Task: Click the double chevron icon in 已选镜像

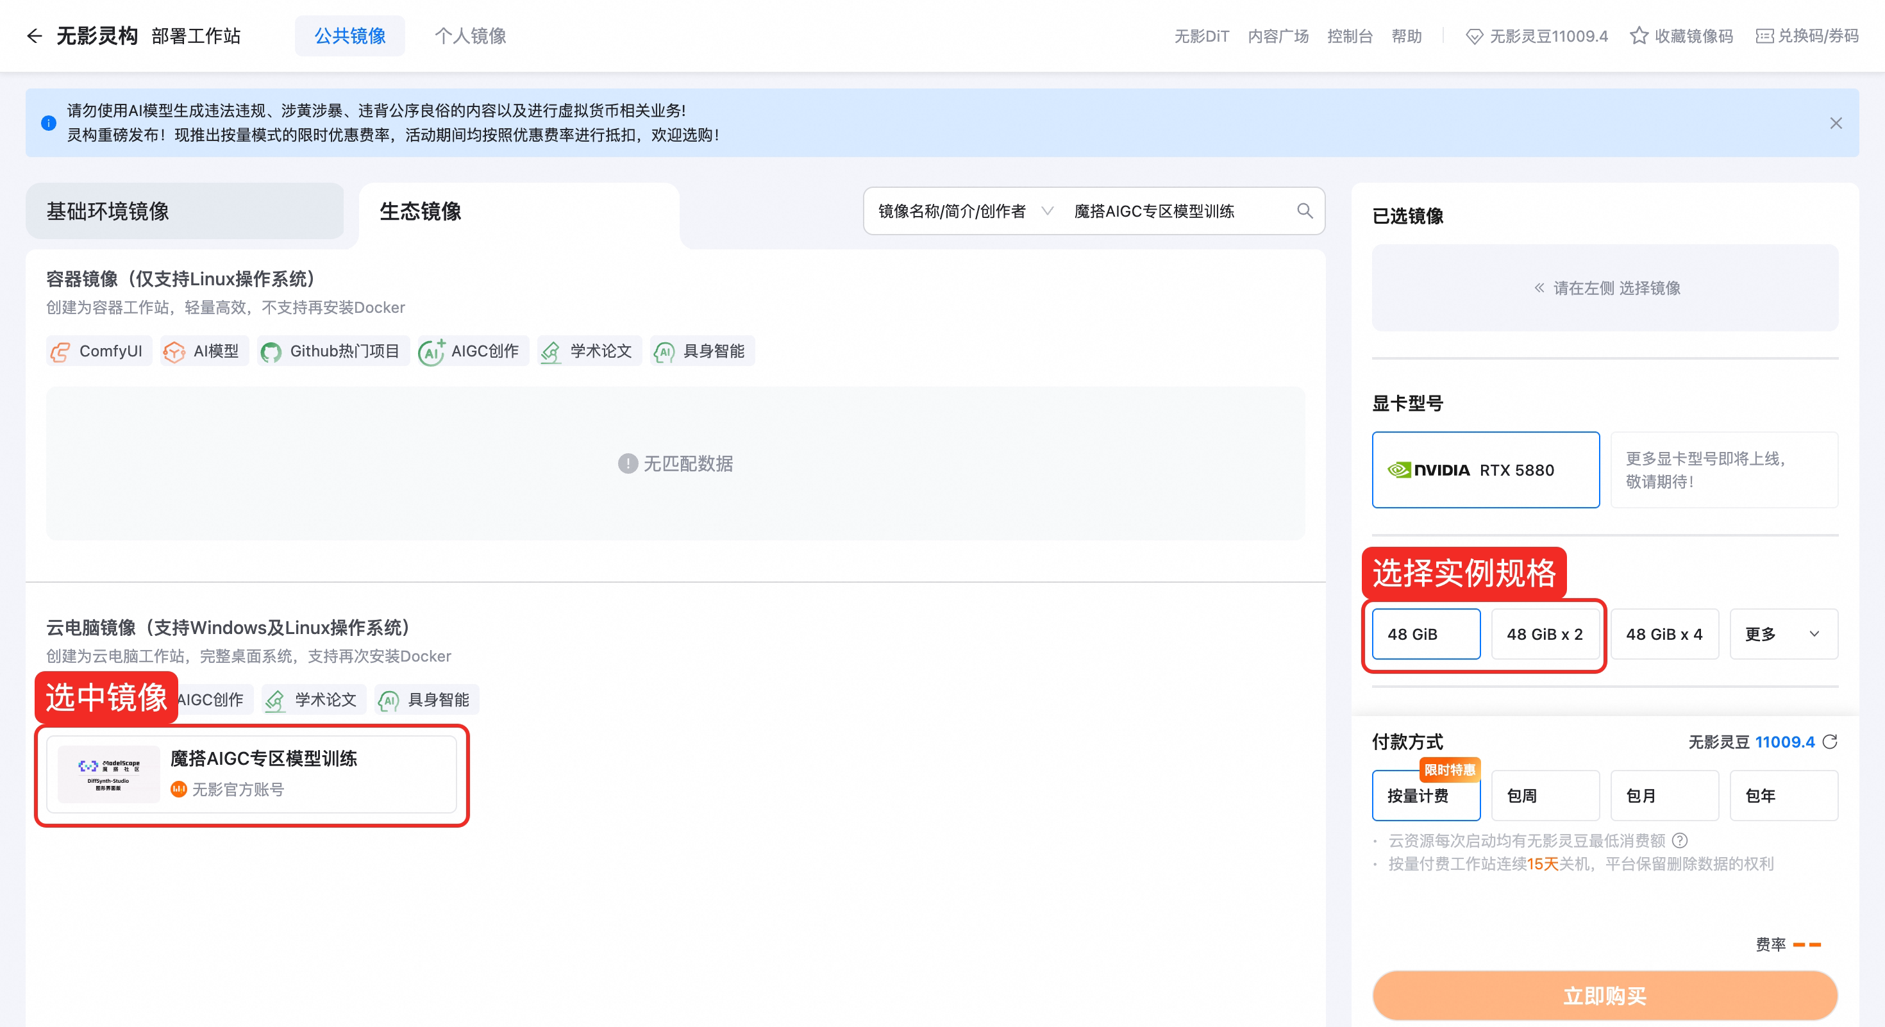Action: (x=1539, y=288)
